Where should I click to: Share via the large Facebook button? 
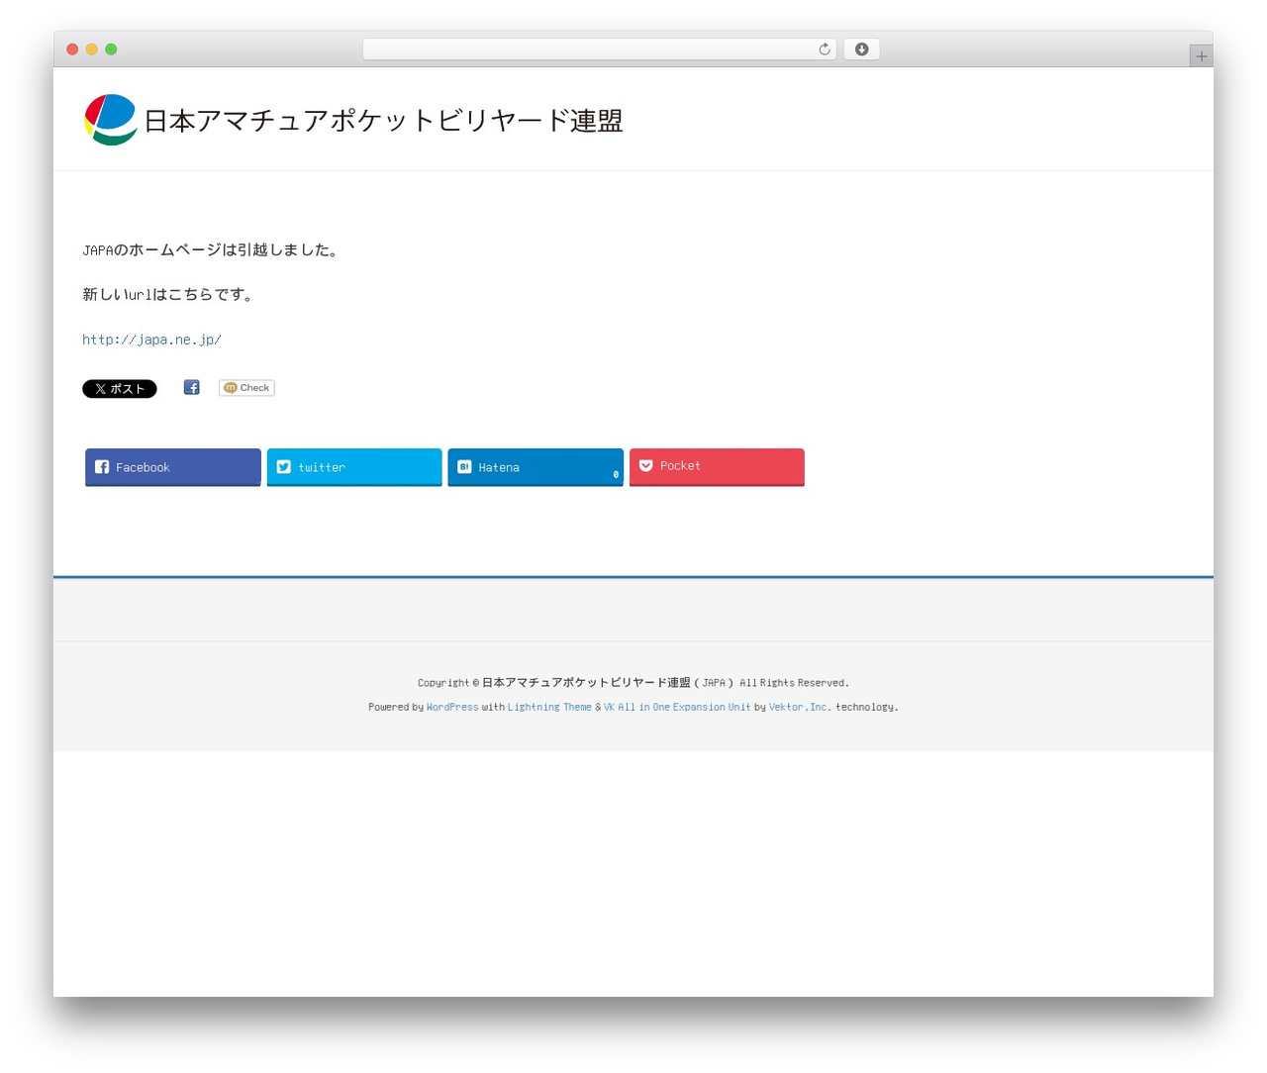coord(173,467)
